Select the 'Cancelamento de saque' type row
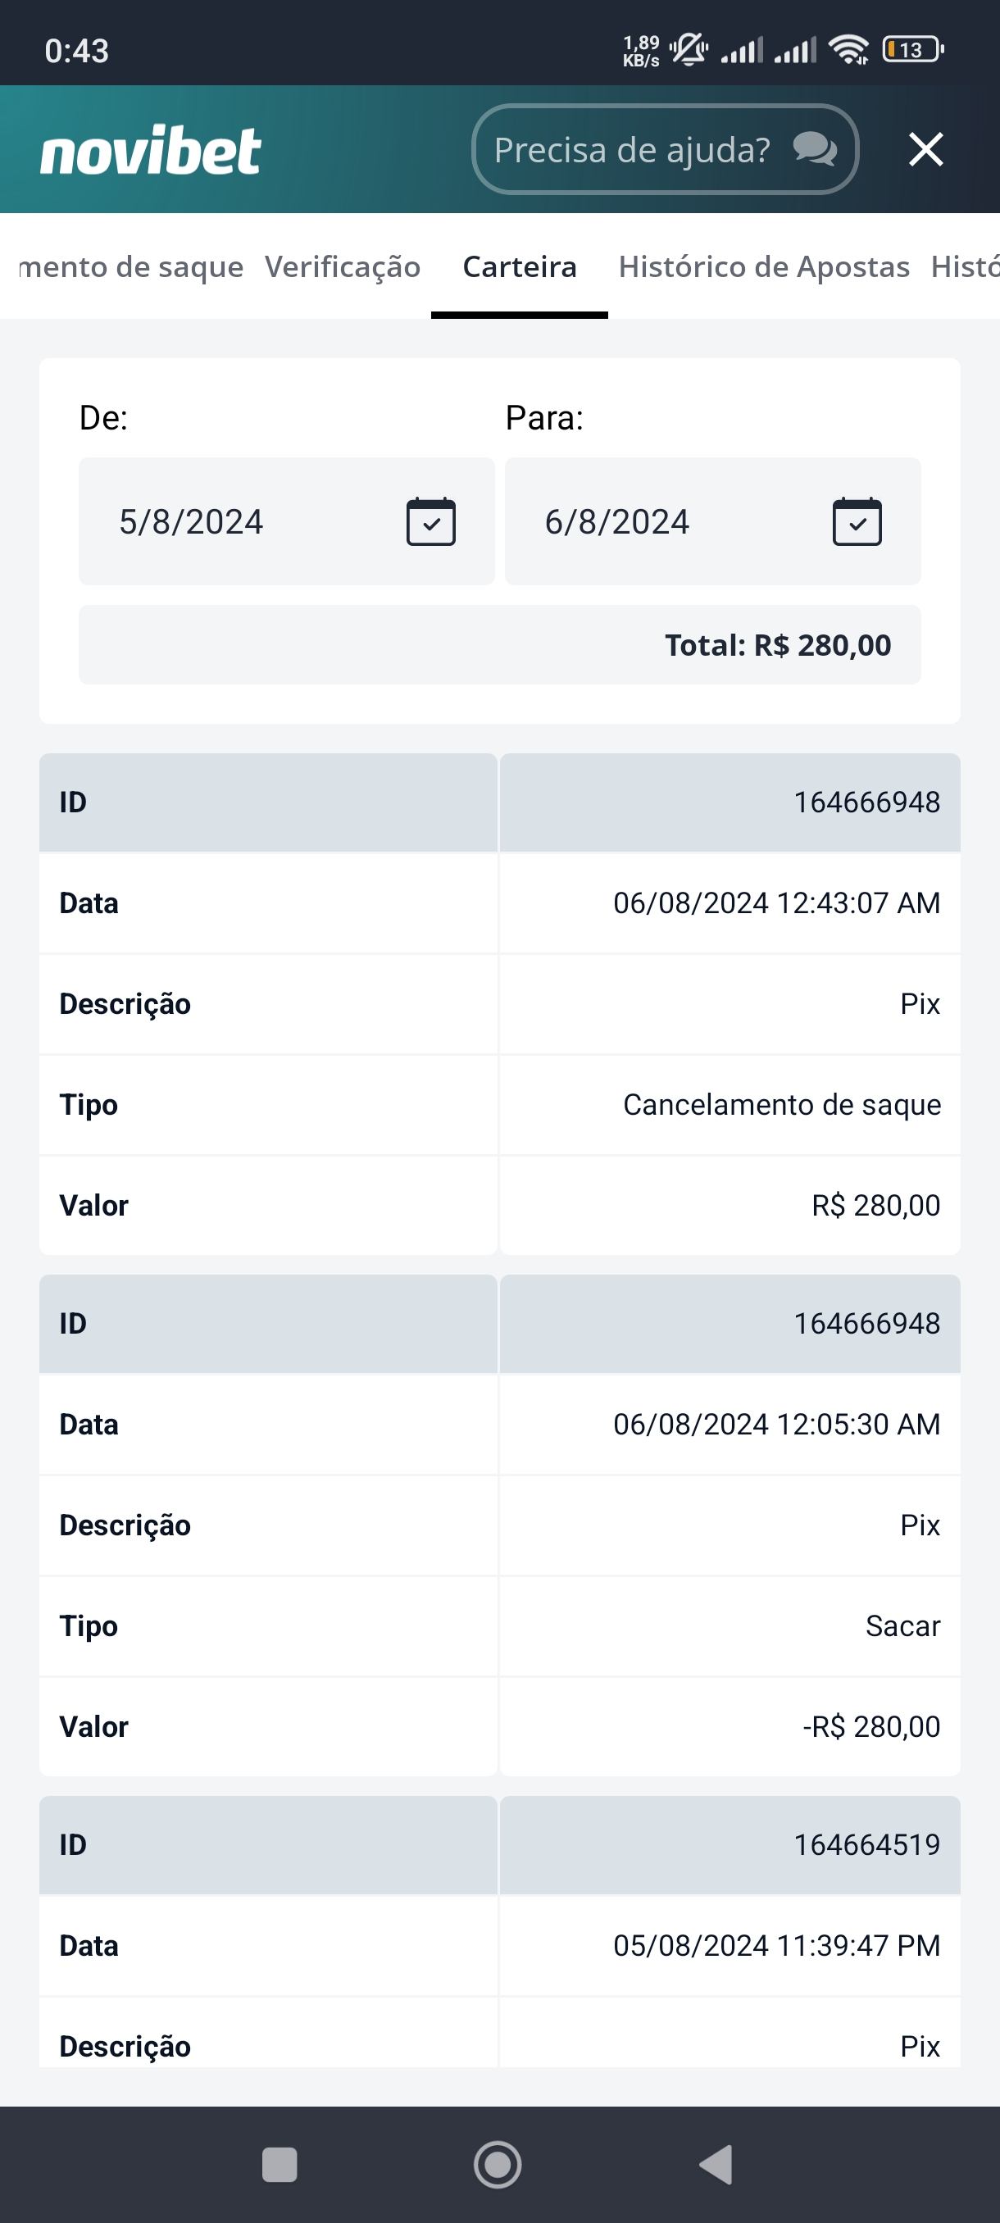The image size is (1000, 2223). 499,1105
